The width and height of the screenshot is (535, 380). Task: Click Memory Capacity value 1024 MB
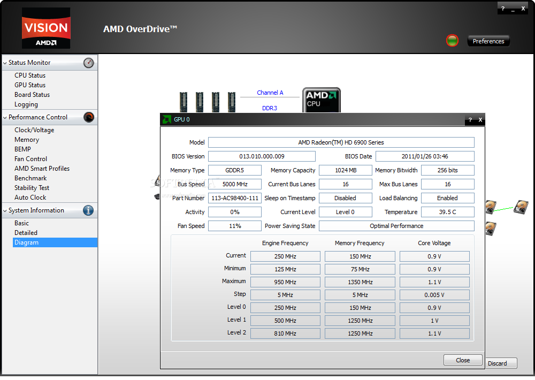pyautogui.click(x=346, y=170)
